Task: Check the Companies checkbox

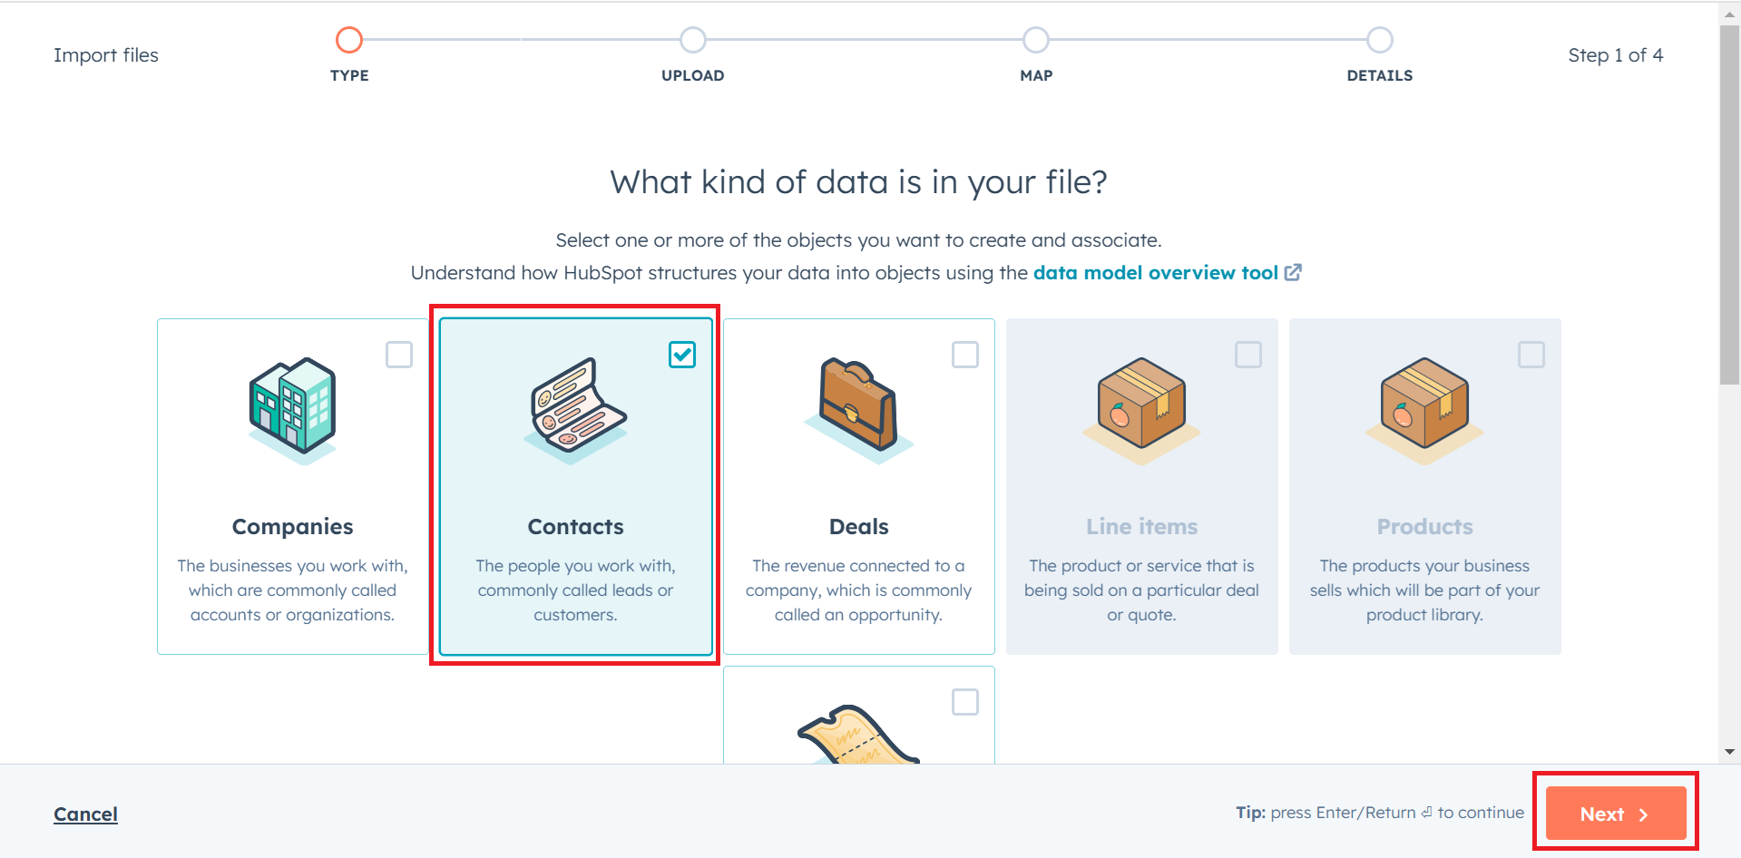Action: click(399, 355)
